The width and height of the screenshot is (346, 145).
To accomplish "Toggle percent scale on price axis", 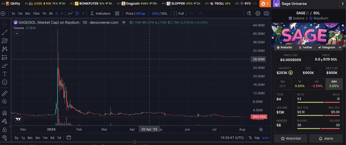I will click(x=250, y=138).
